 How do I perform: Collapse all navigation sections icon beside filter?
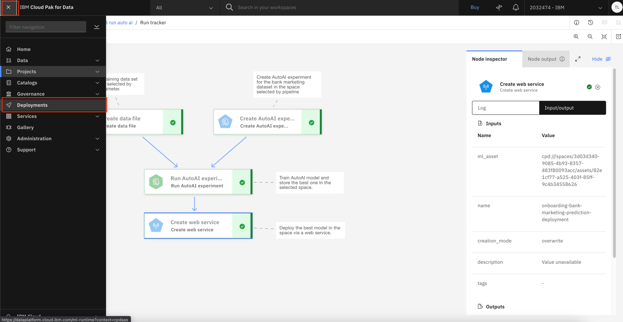(x=97, y=27)
